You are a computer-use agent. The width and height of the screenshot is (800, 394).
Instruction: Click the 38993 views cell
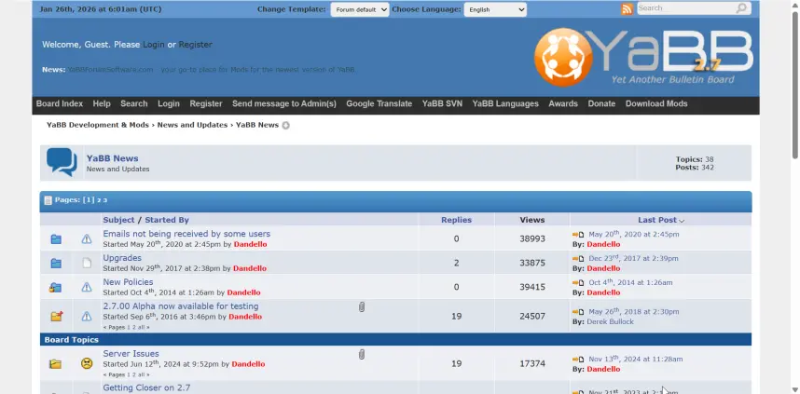pos(532,238)
